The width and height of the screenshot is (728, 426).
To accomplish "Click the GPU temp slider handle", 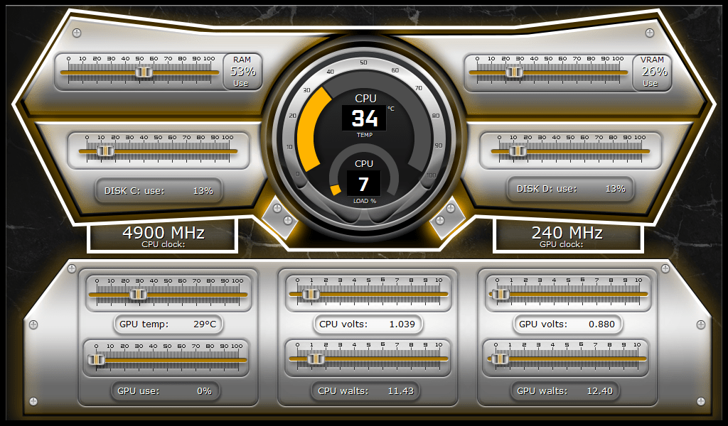I will click(138, 293).
